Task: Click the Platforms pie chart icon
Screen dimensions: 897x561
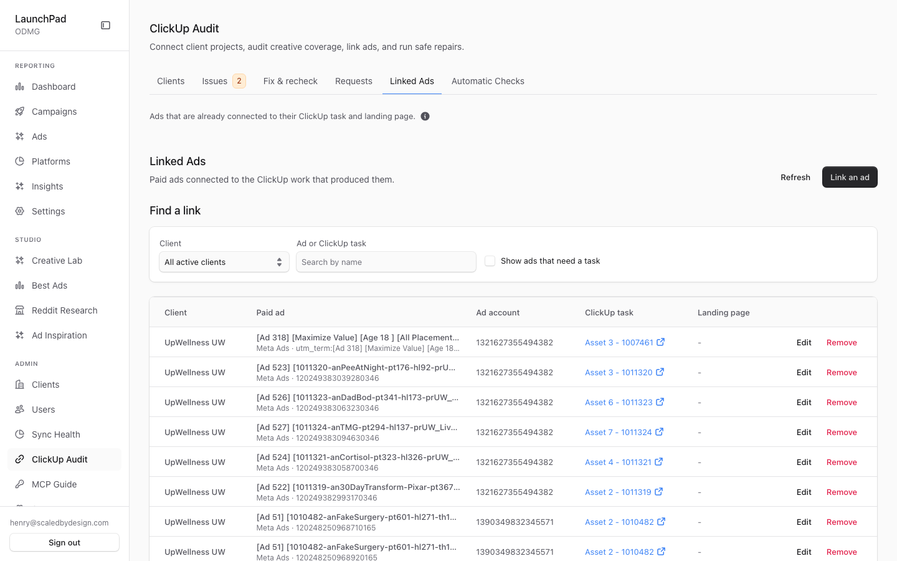Action: click(x=20, y=161)
